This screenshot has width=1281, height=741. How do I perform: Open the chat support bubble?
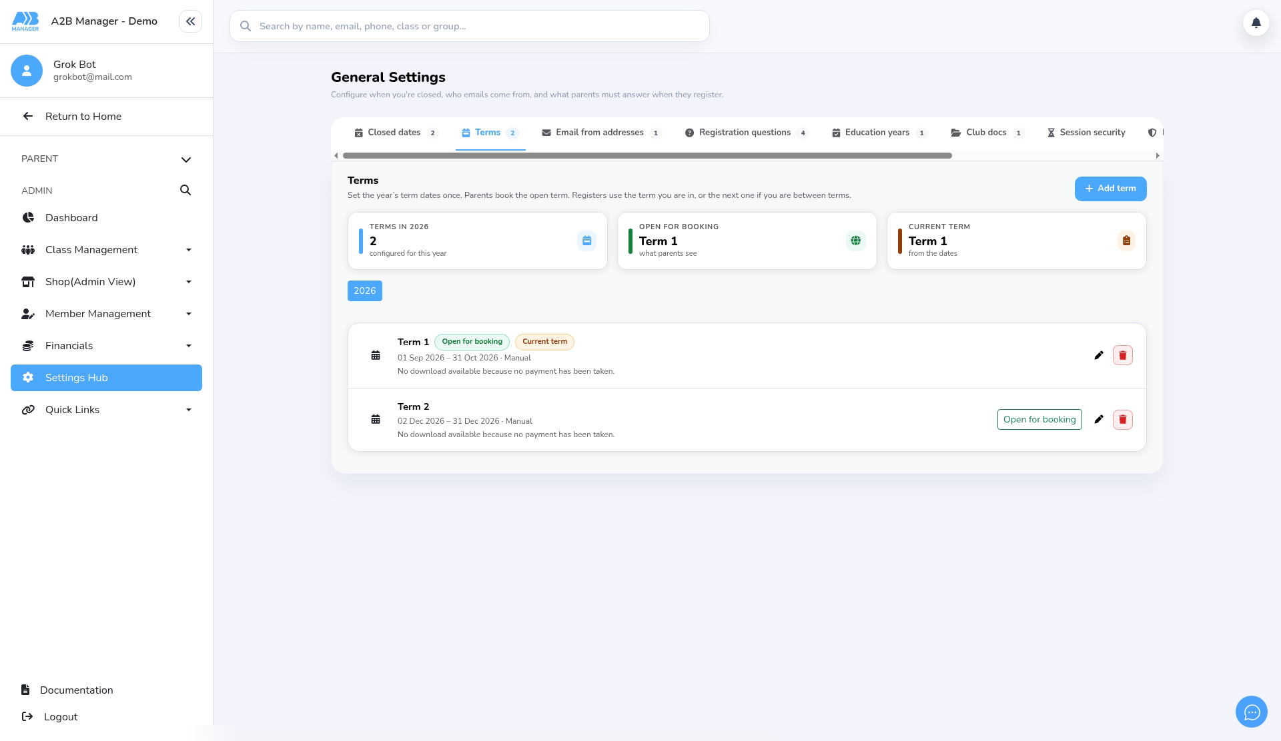pyautogui.click(x=1251, y=712)
